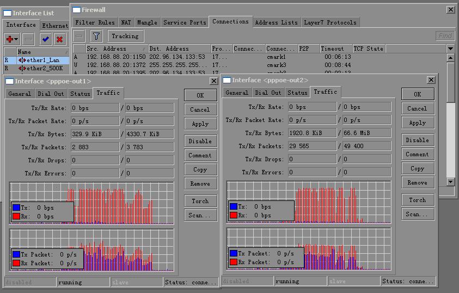
Task: Select the ether2_500K interface icon
Action: point(22,68)
